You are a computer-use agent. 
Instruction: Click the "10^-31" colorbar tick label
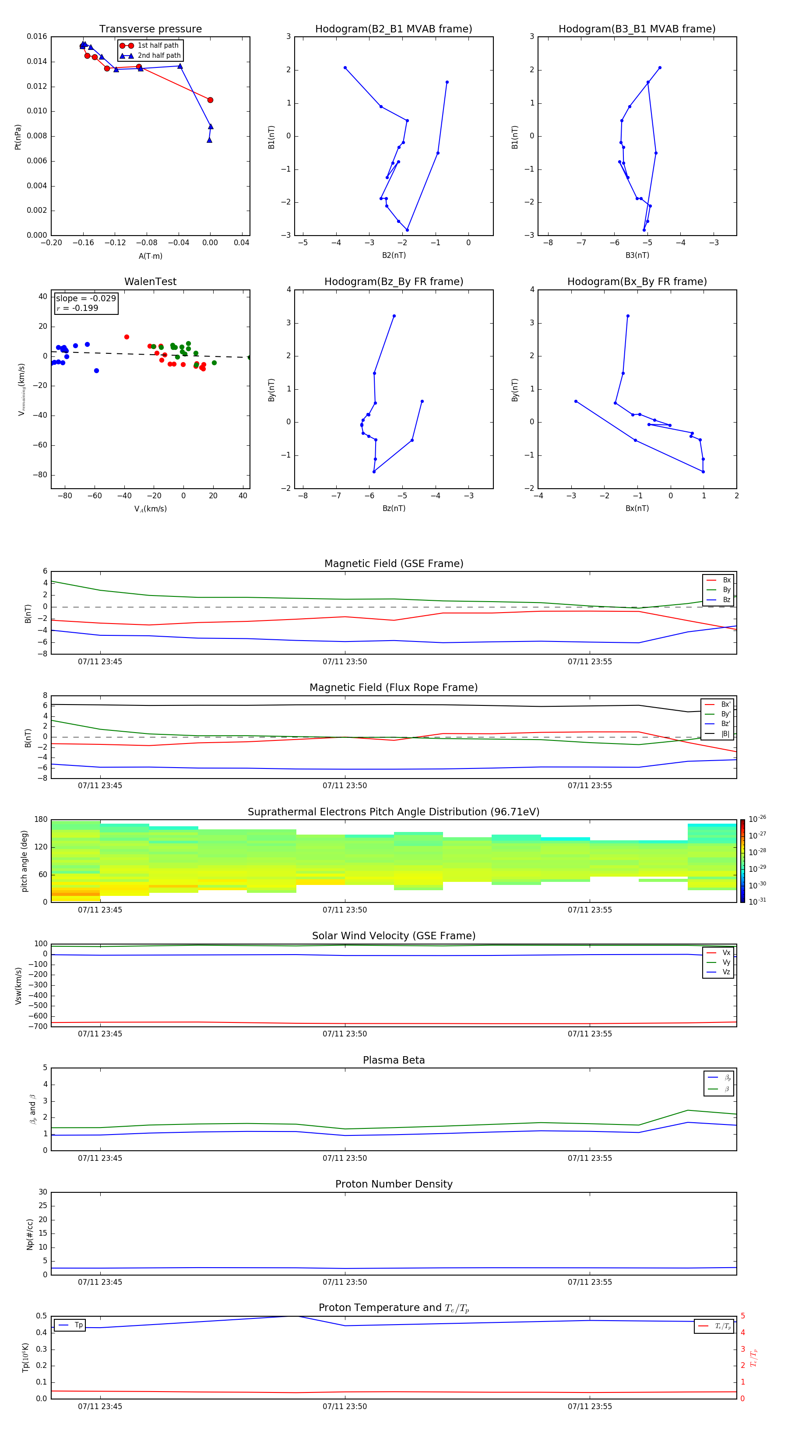(757, 902)
